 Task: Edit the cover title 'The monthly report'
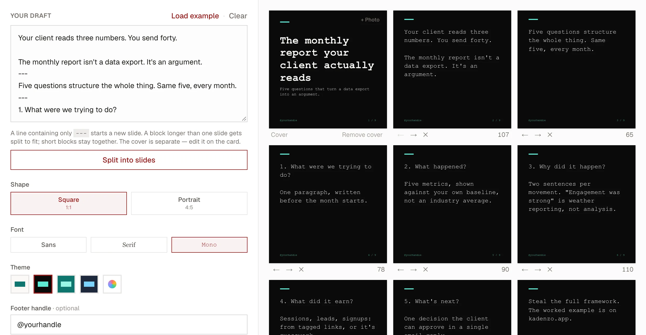[327, 59]
